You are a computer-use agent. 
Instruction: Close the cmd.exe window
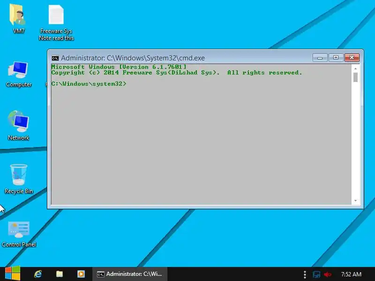[x=352, y=58]
